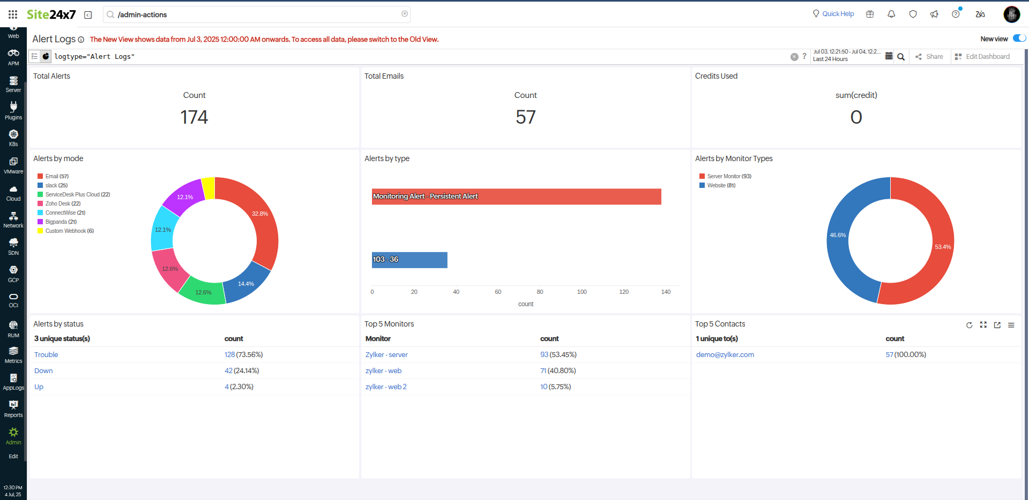Open the notifications bell icon
Image resolution: width=1029 pixels, height=500 pixels.
pos(891,14)
